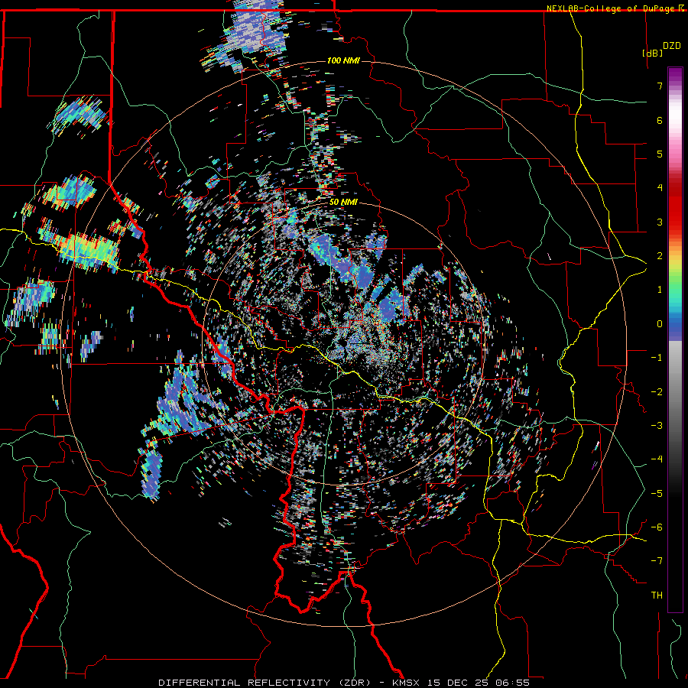
Task: Click the ZDR color scale bar
Action: point(675,339)
